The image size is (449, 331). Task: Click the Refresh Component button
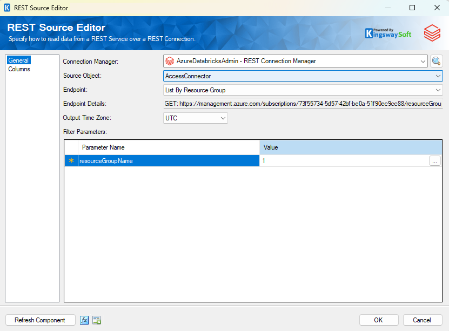[x=41, y=320]
